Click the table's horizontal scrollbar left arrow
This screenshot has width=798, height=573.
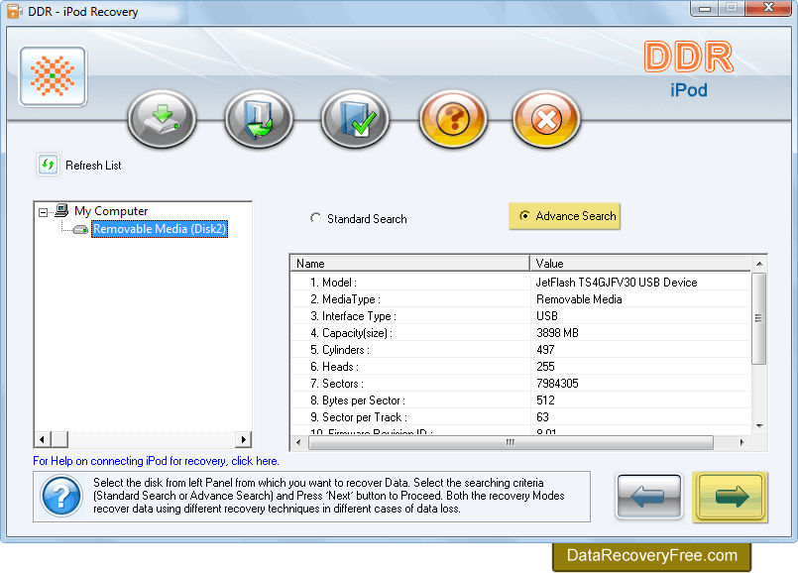tap(298, 443)
